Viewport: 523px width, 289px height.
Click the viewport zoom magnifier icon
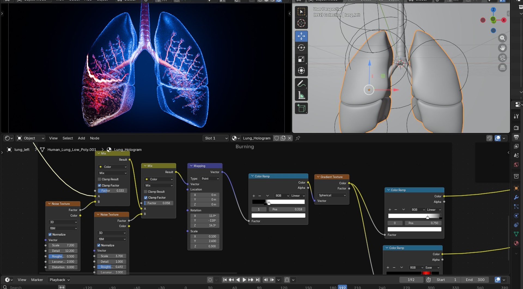[503, 38]
